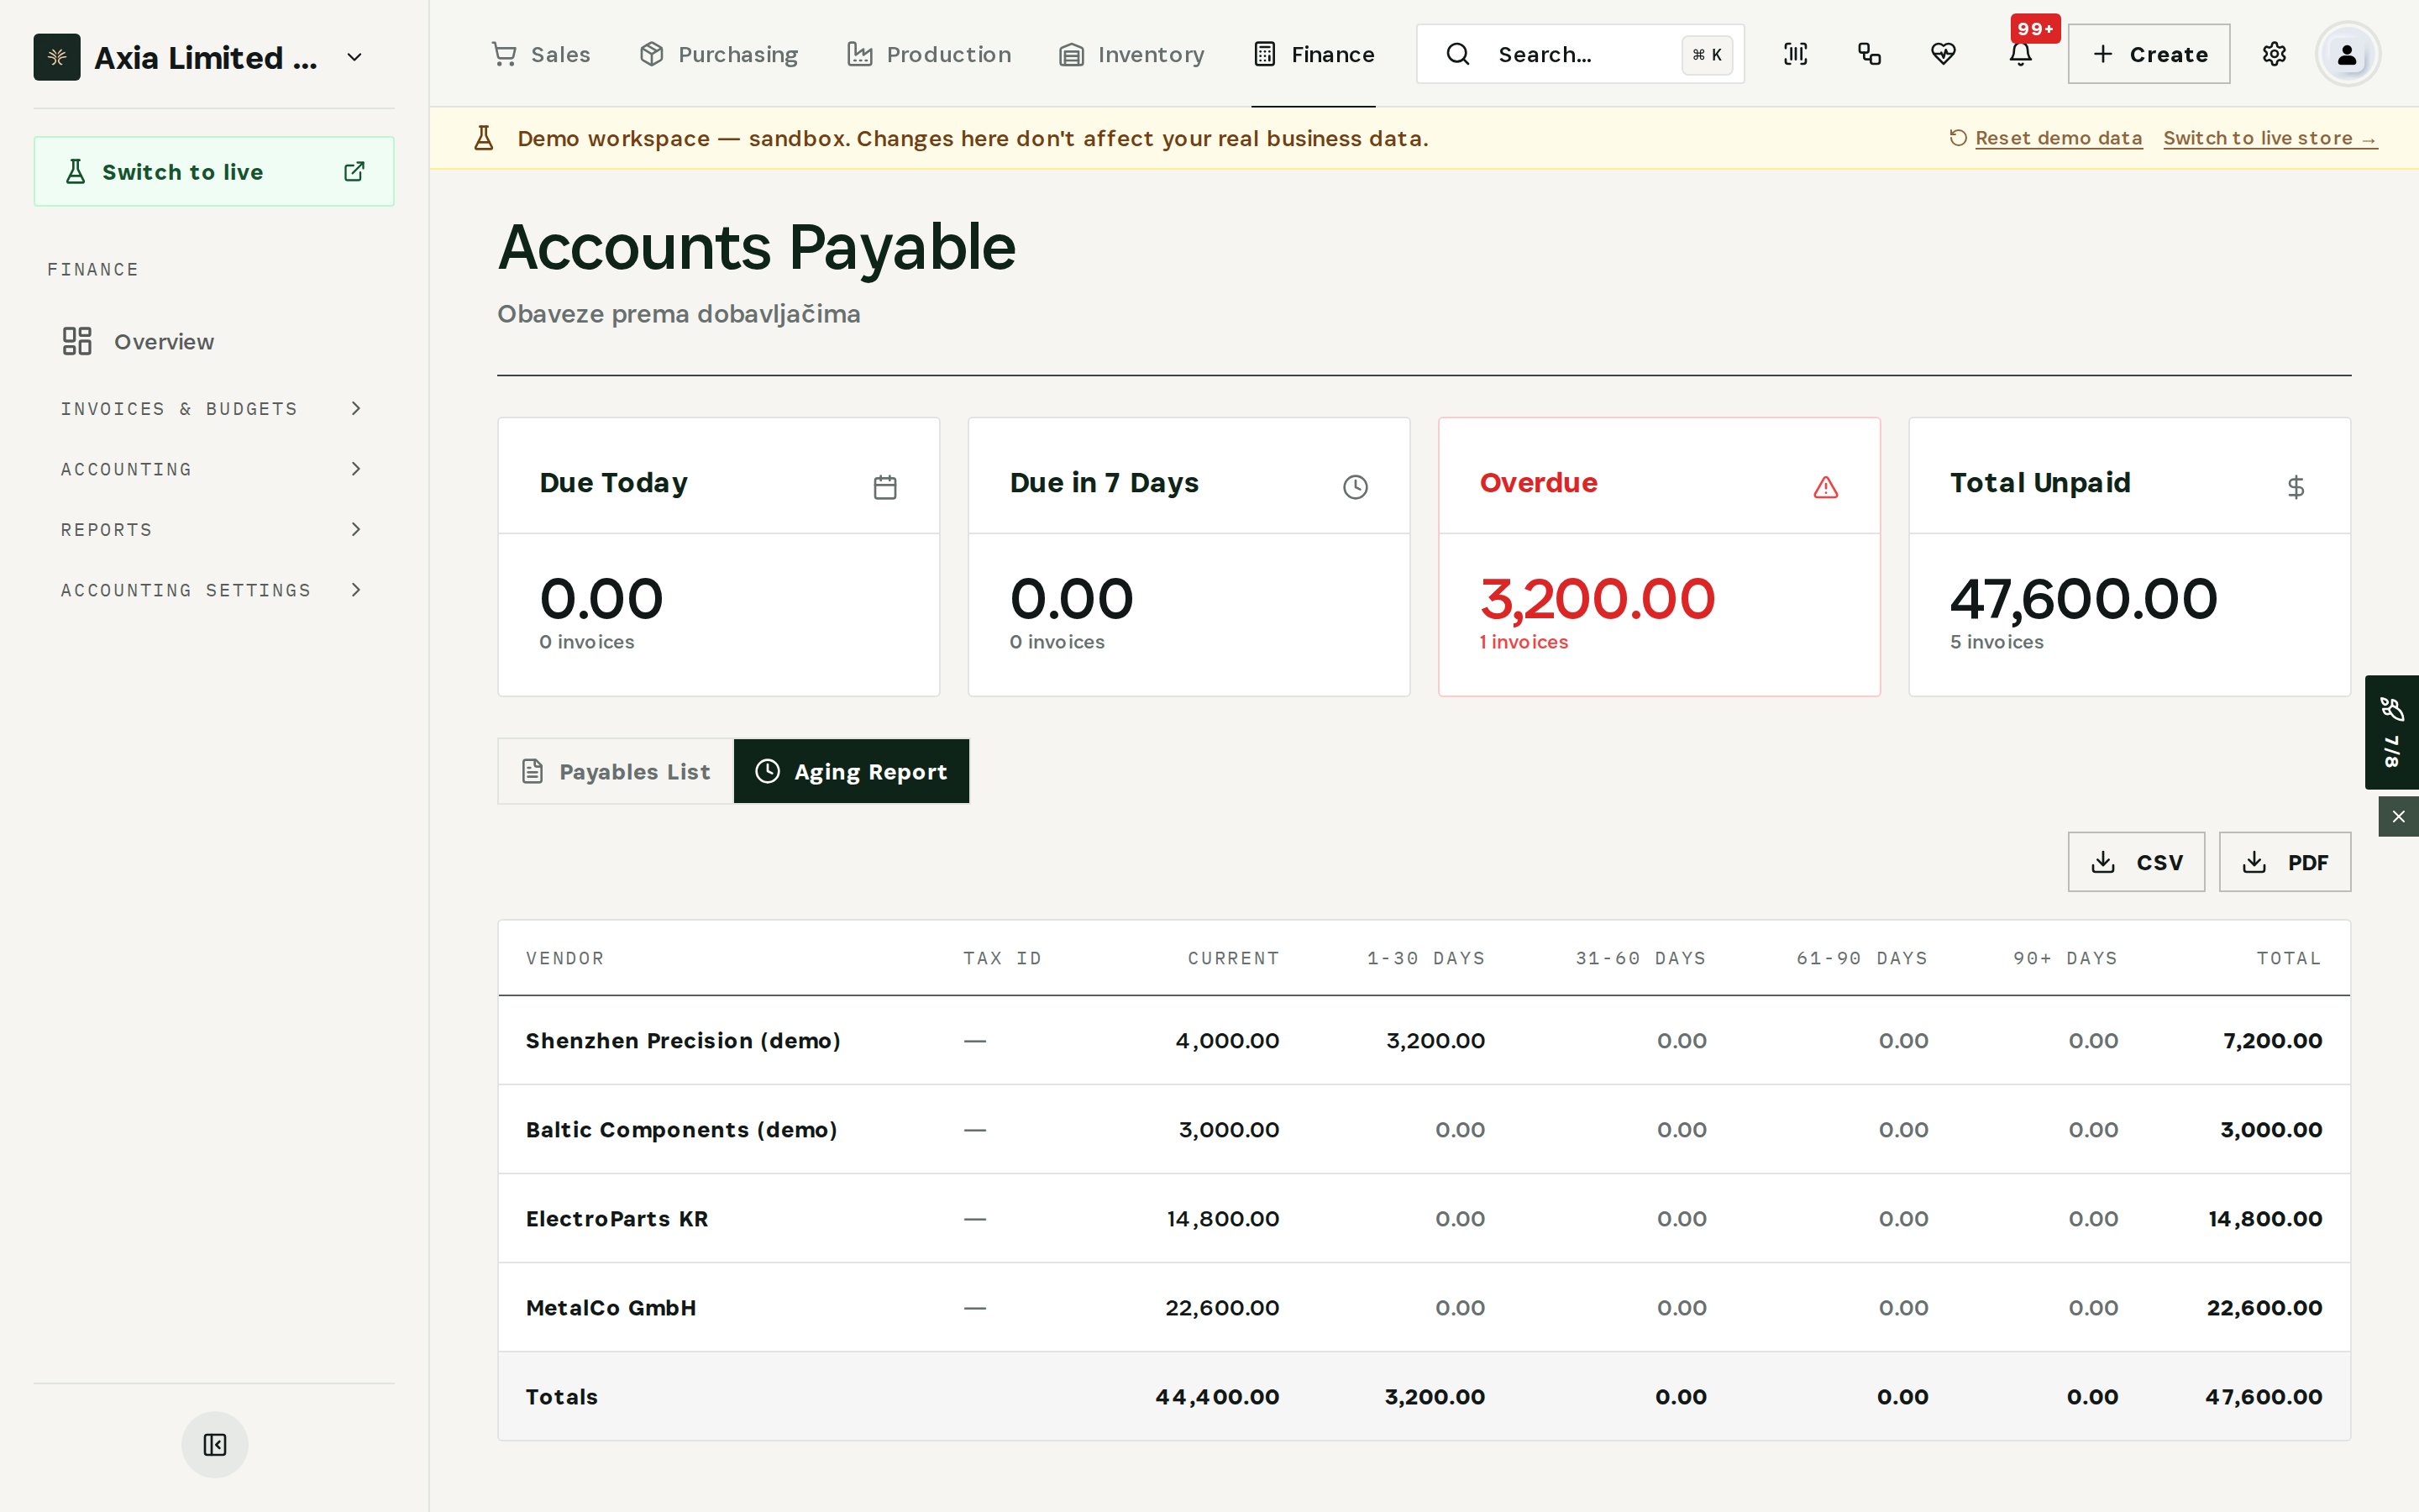The width and height of the screenshot is (2419, 1512).
Task: Click the Vendor column header
Action: (564, 958)
